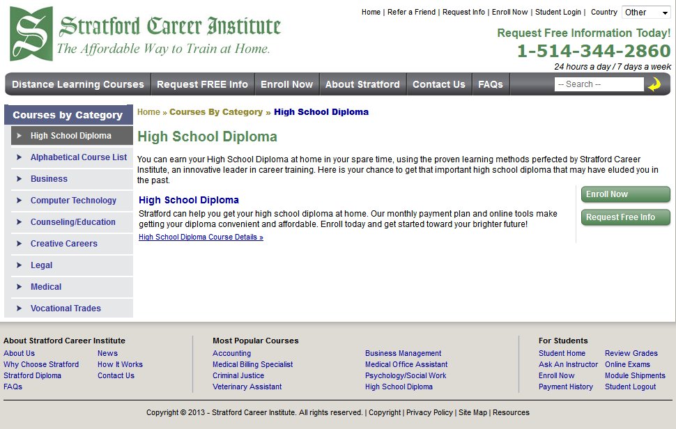Click the green Enroll Now button
The height and width of the screenshot is (429, 676).
pos(626,194)
